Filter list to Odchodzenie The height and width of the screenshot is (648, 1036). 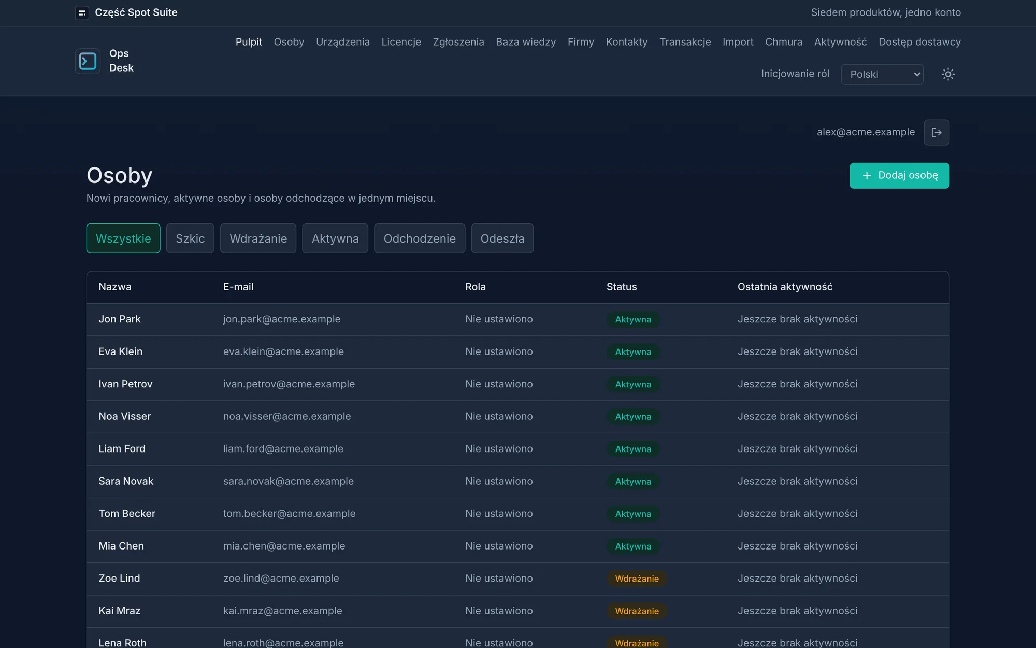click(x=420, y=238)
